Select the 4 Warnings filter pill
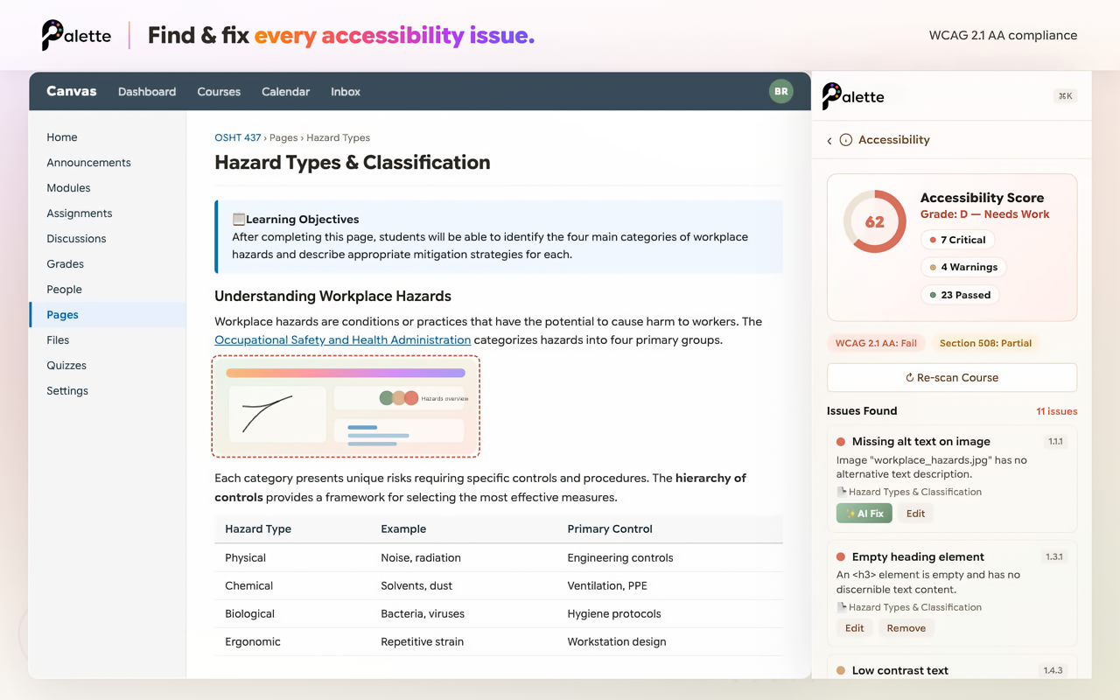Screen dimensions: 1120x700 click(963, 267)
